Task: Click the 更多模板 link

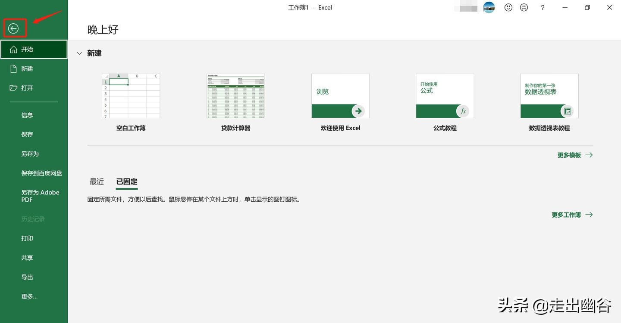Action: coord(575,155)
